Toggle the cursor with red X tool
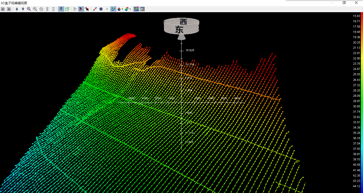 pyautogui.click(x=81, y=9)
